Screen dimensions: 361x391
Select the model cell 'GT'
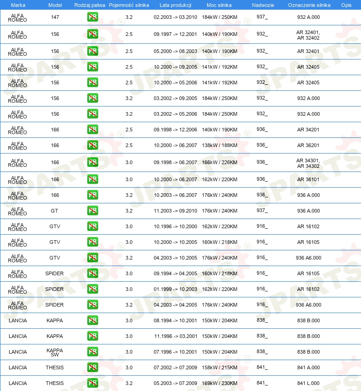[54, 211]
